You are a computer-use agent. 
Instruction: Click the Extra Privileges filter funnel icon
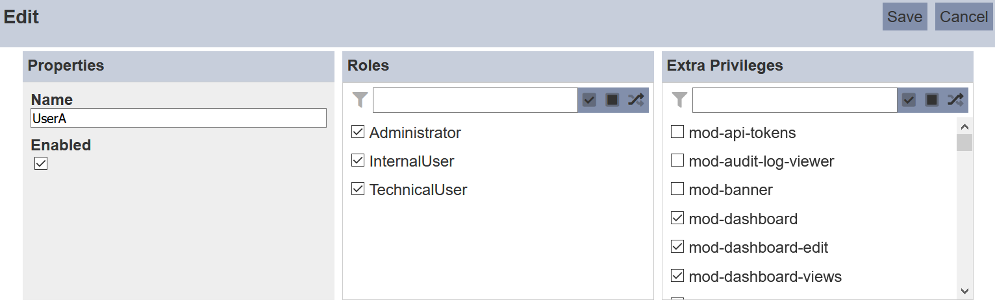[x=679, y=100]
